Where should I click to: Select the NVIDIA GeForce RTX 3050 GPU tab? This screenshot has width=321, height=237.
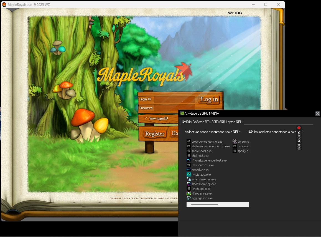(x=212, y=122)
